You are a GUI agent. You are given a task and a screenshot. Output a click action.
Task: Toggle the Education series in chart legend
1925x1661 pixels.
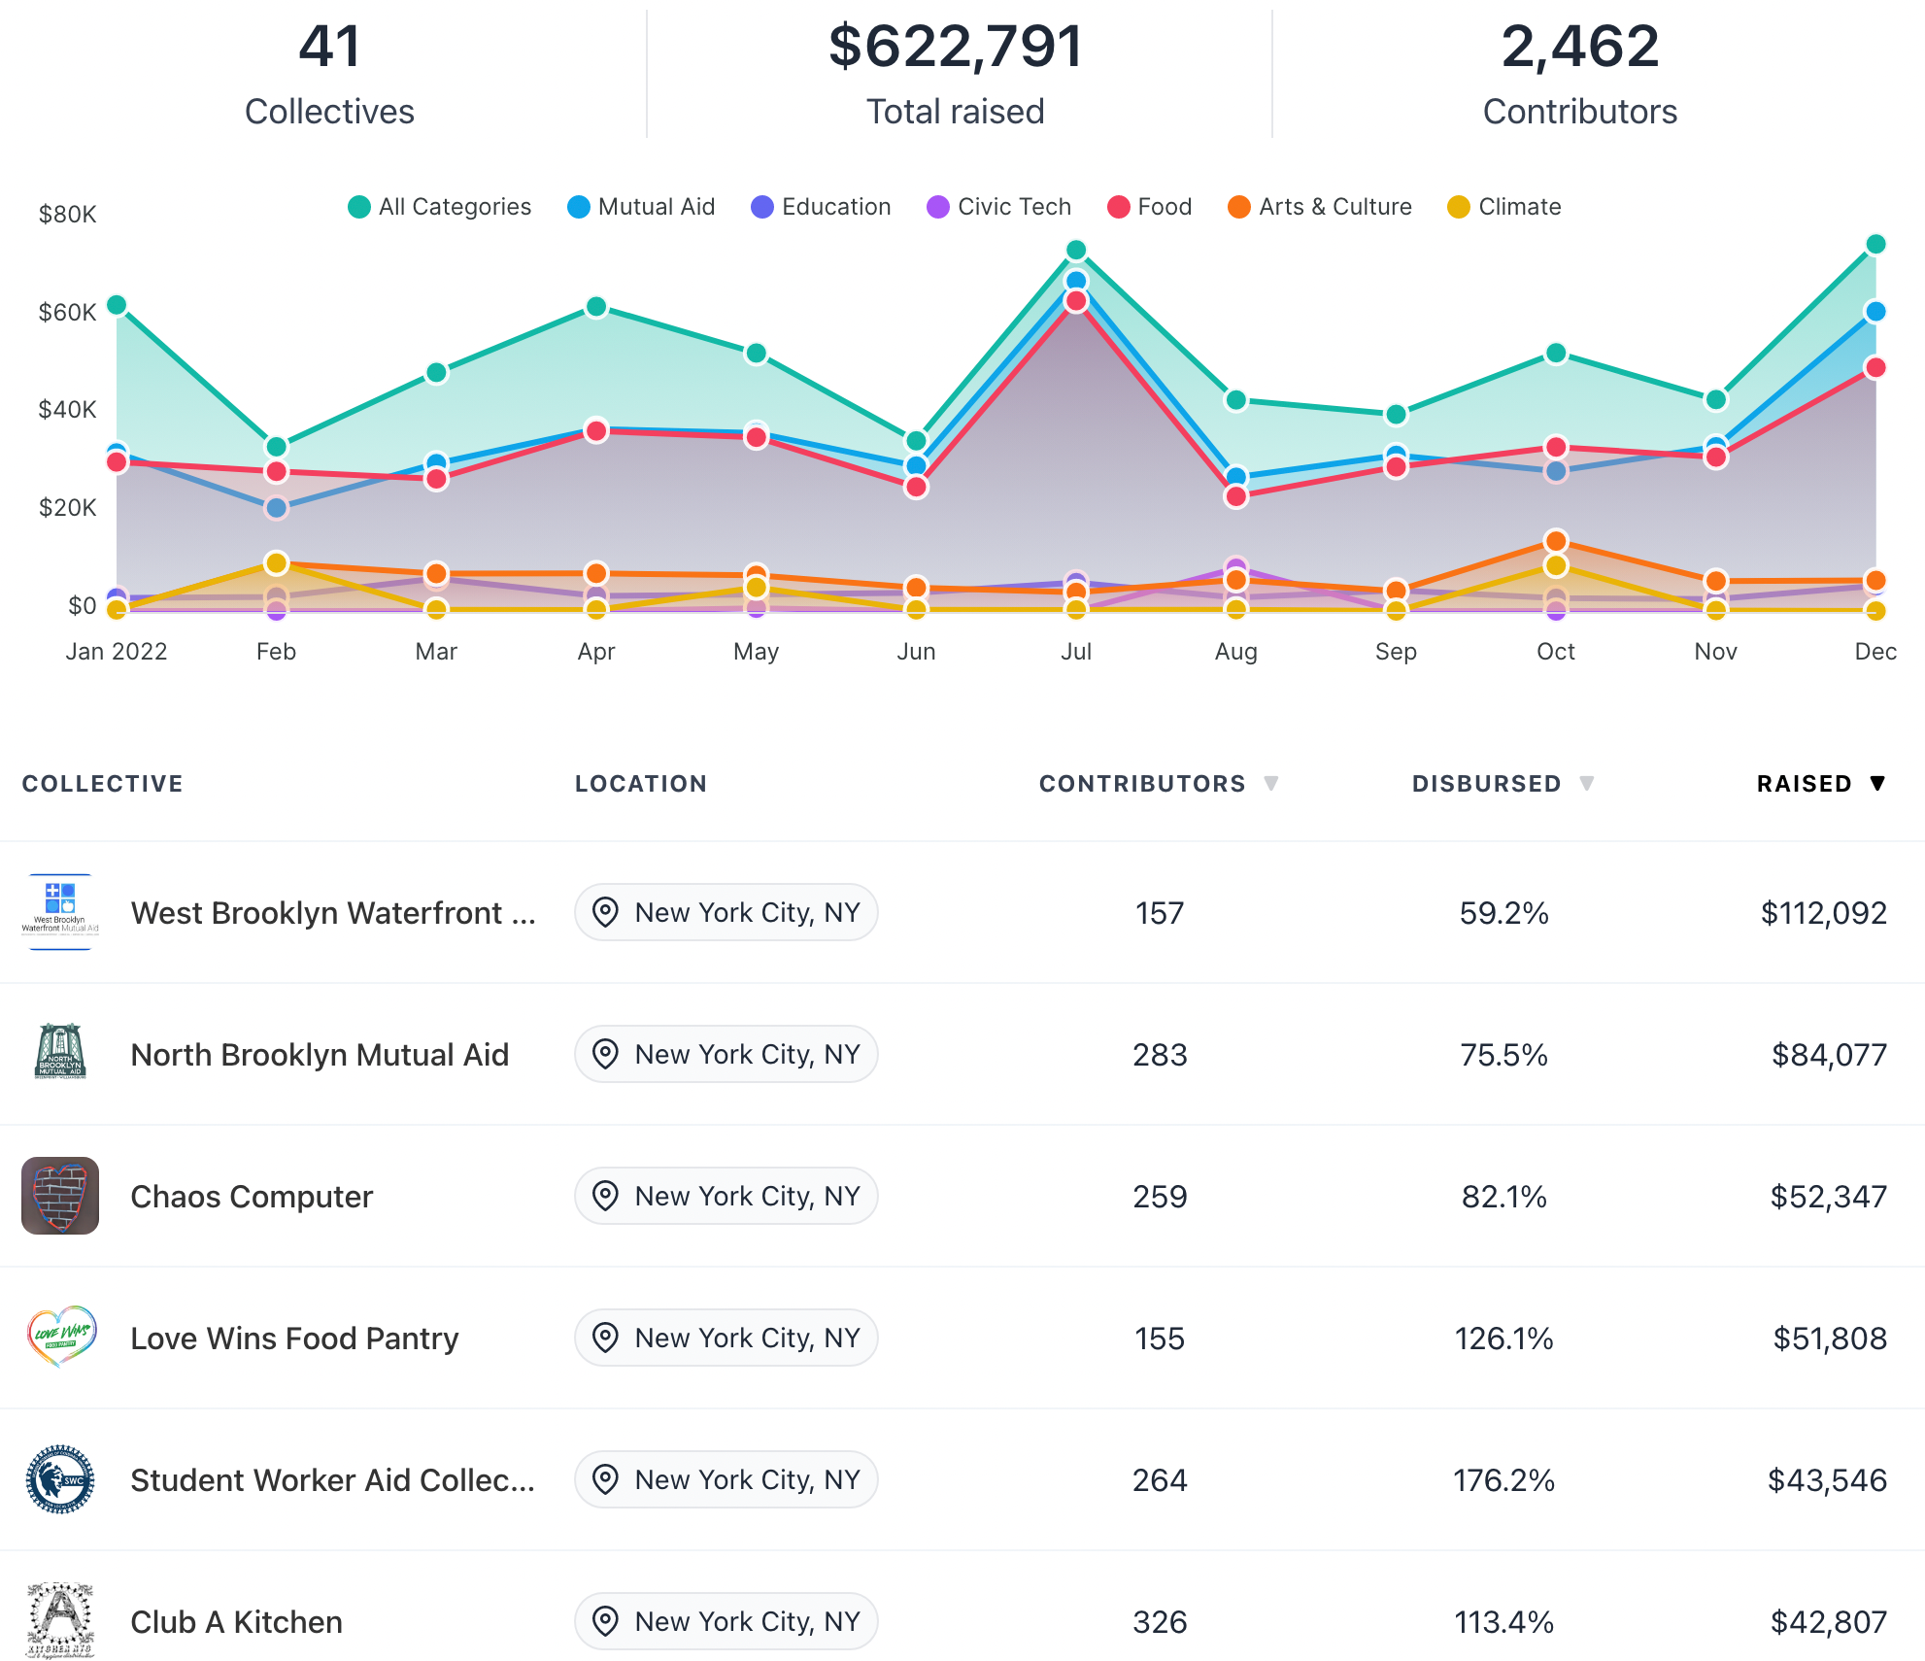(821, 207)
